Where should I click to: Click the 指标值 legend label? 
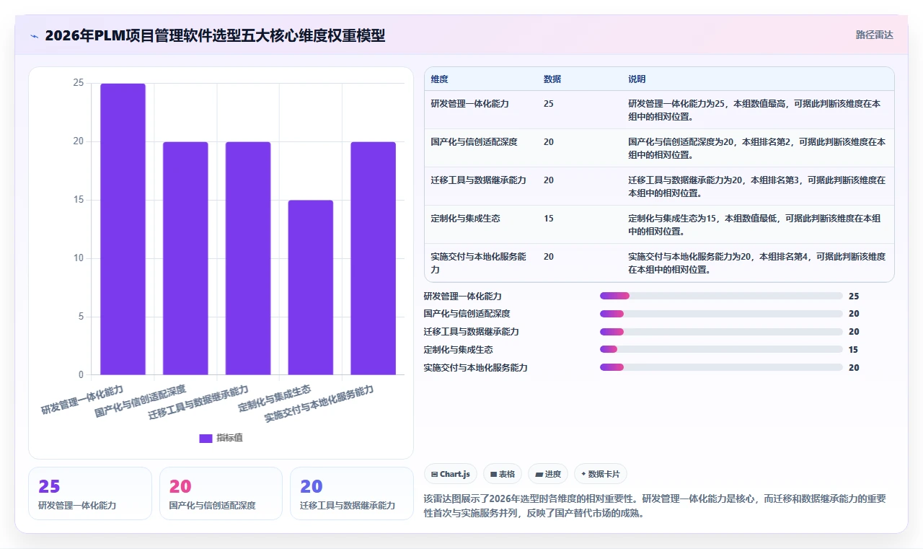[229, 438]
